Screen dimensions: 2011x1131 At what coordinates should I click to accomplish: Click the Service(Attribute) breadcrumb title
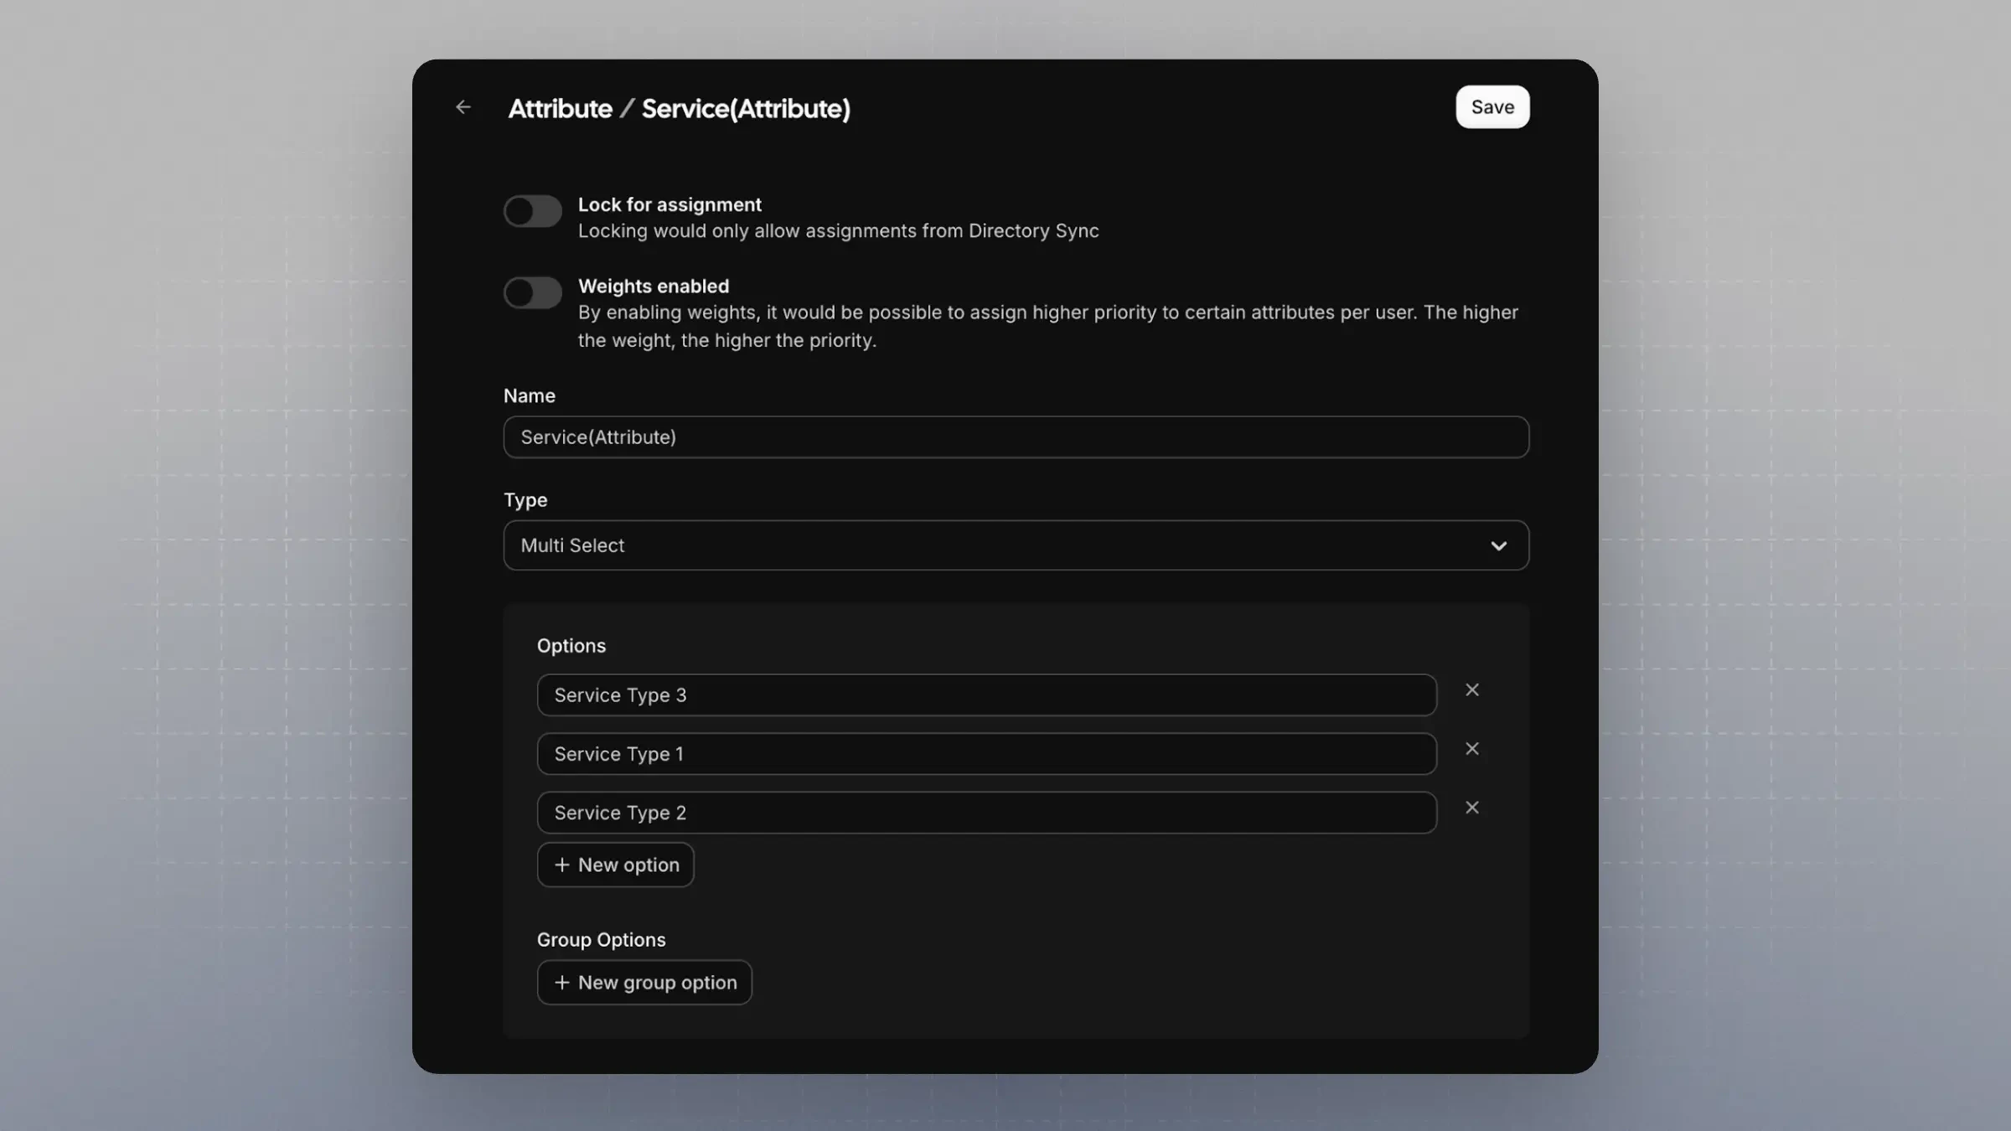(746, 109)
